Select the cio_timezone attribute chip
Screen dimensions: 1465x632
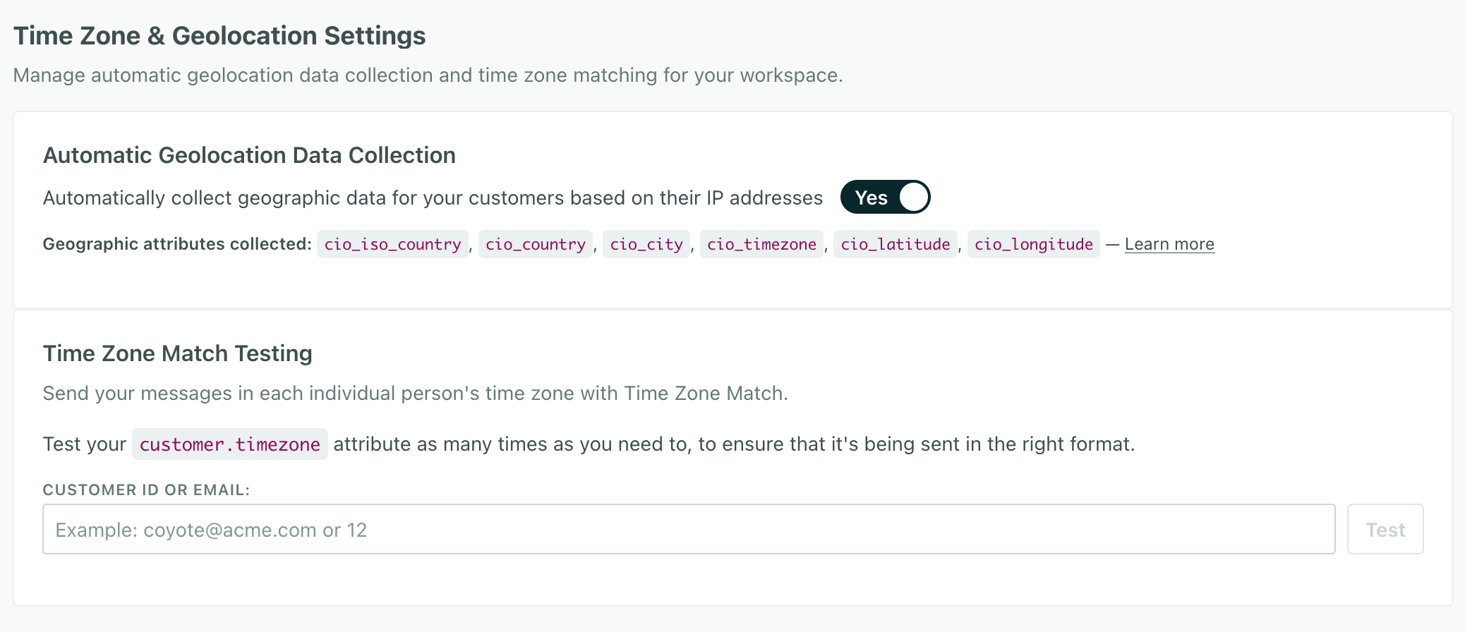(x=761, y=244)
